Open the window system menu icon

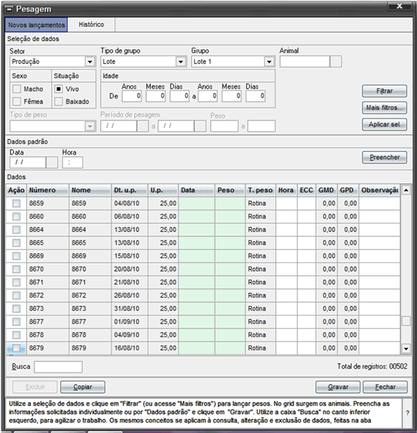[x=9, y=9]
